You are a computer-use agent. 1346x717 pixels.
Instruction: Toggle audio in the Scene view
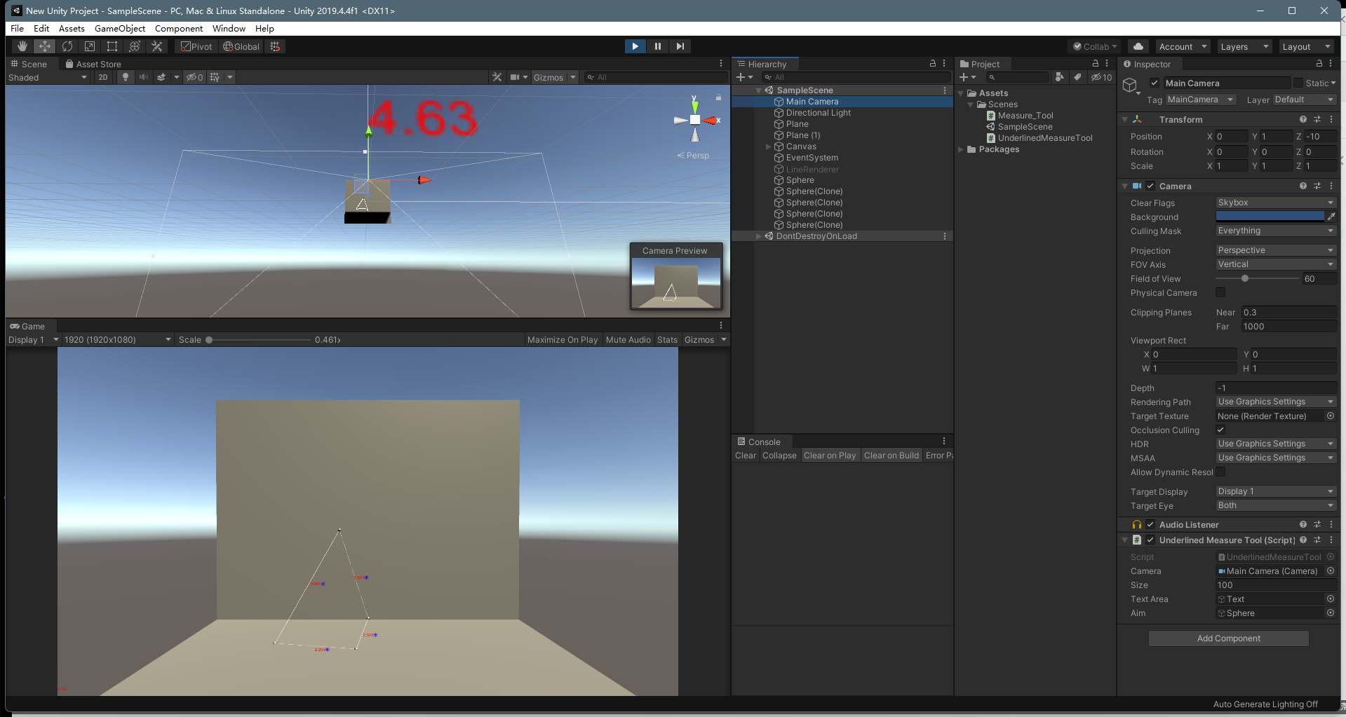coord(144,77)
